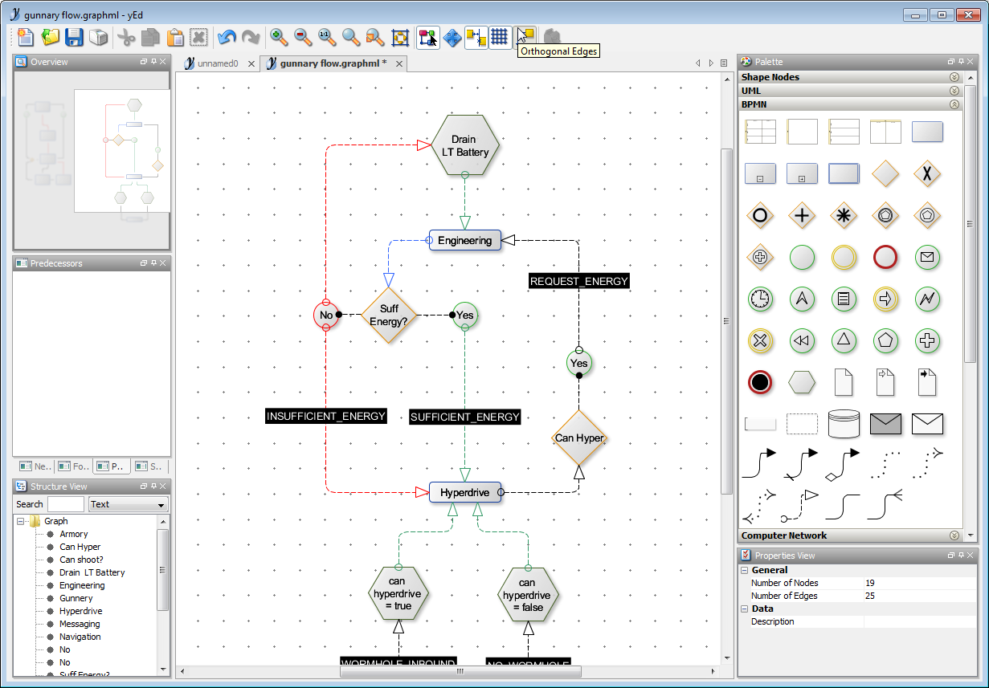Toggle Orthogonal Edges mode
Viewport: 989px width, 688px height.
525,37
